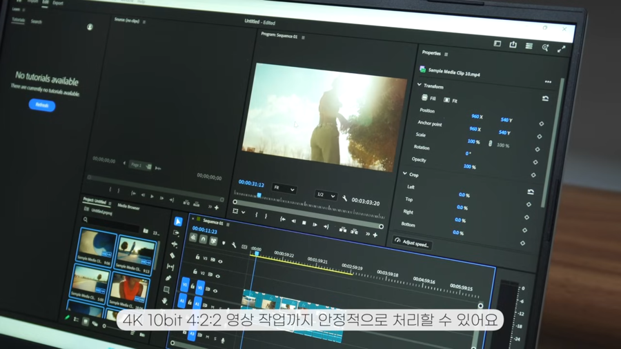Click the Extract button in Program monitor
This screenshot has height=349, width=621.
coord(354,232)
